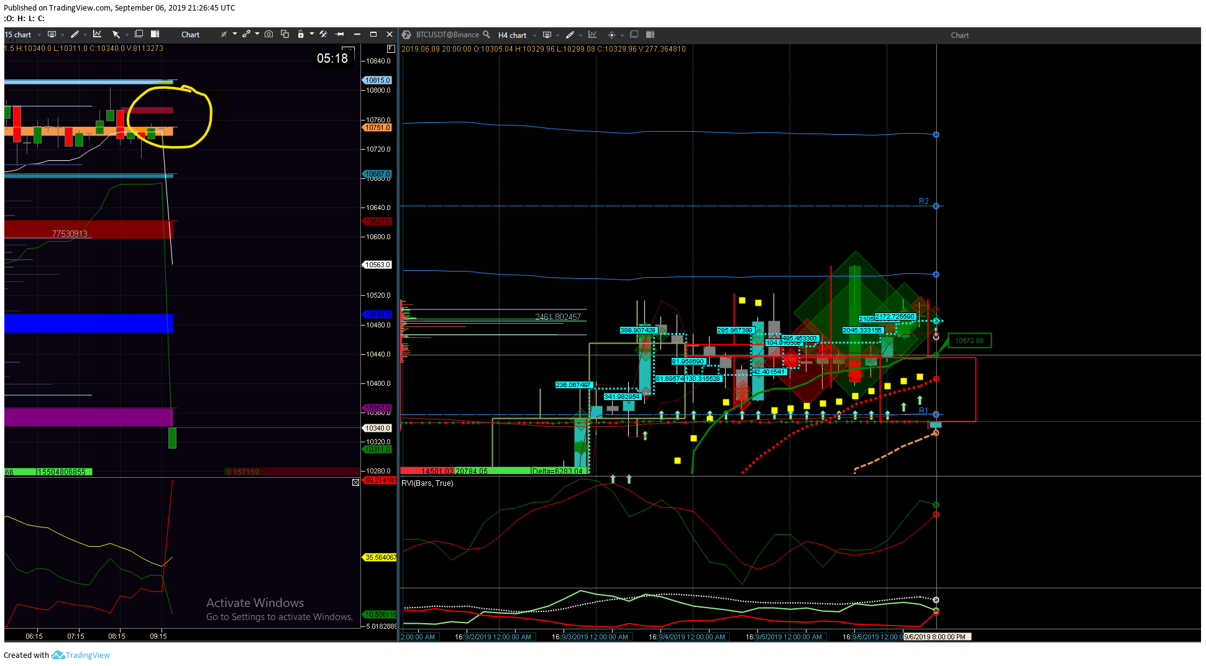Click the panel expand icon at the top of the left price scale
This screenshot has height=666, width=1206.
pyautogui.click(x=391, y=48)
